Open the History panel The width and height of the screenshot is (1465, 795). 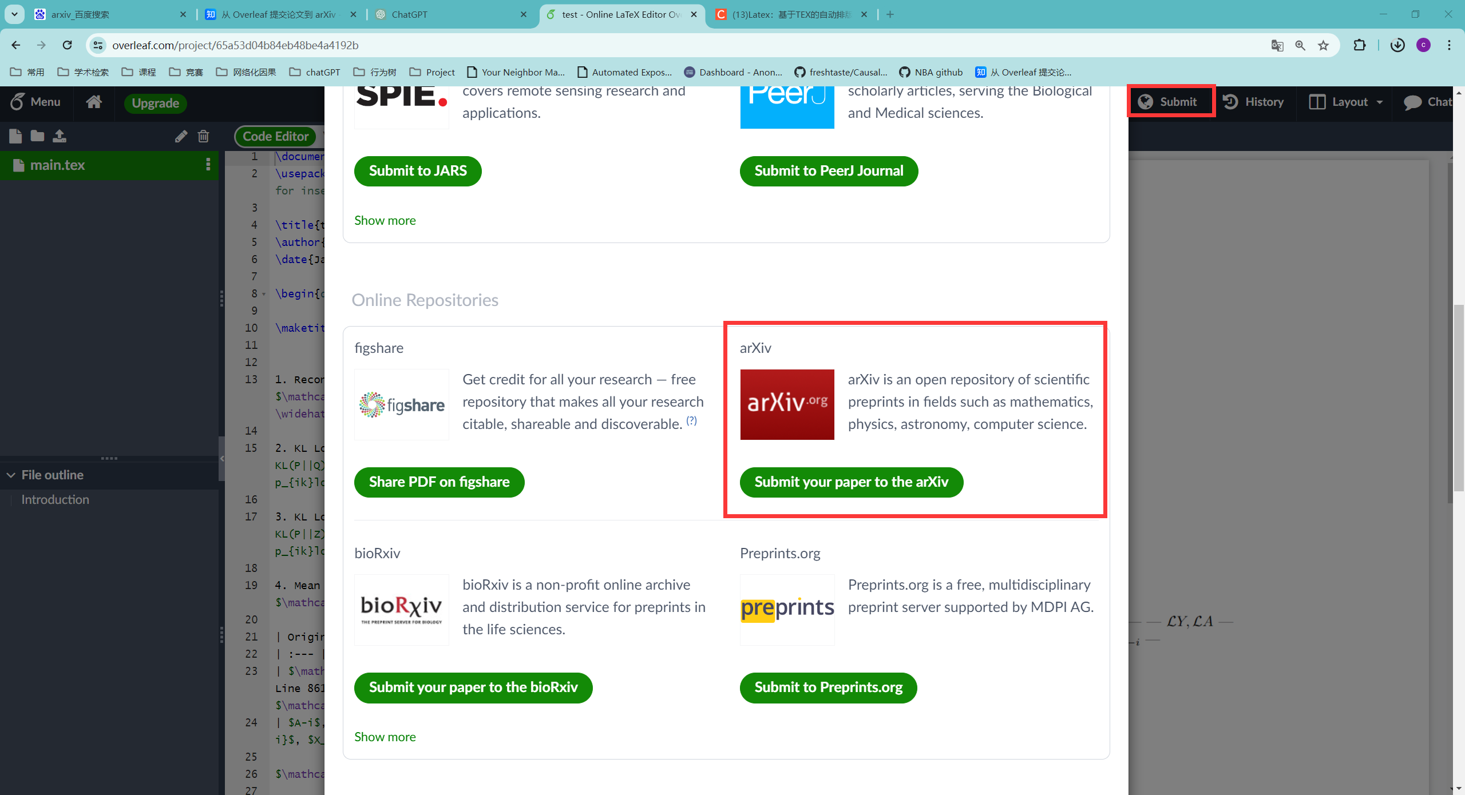click(1263, 102)
